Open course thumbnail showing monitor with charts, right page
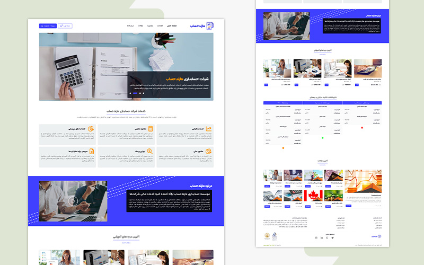The height and width of the screenshot is (265, 424). click(x=307, y=68)
